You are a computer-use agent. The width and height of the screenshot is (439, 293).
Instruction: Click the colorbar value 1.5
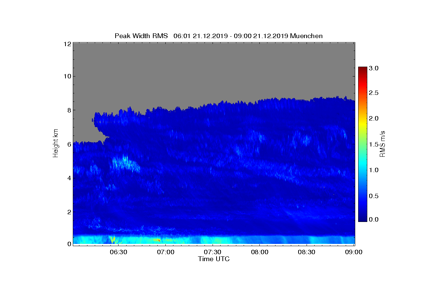pos(374,144)
